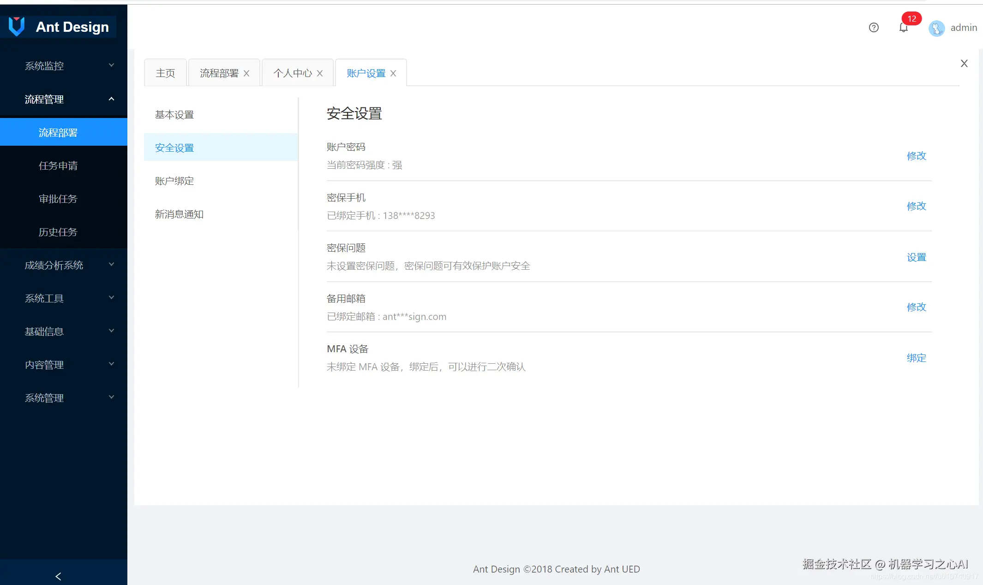Open the notification bell with badge 12
Image resolution: width=983 pixels, height=585 pixels.
904,28
